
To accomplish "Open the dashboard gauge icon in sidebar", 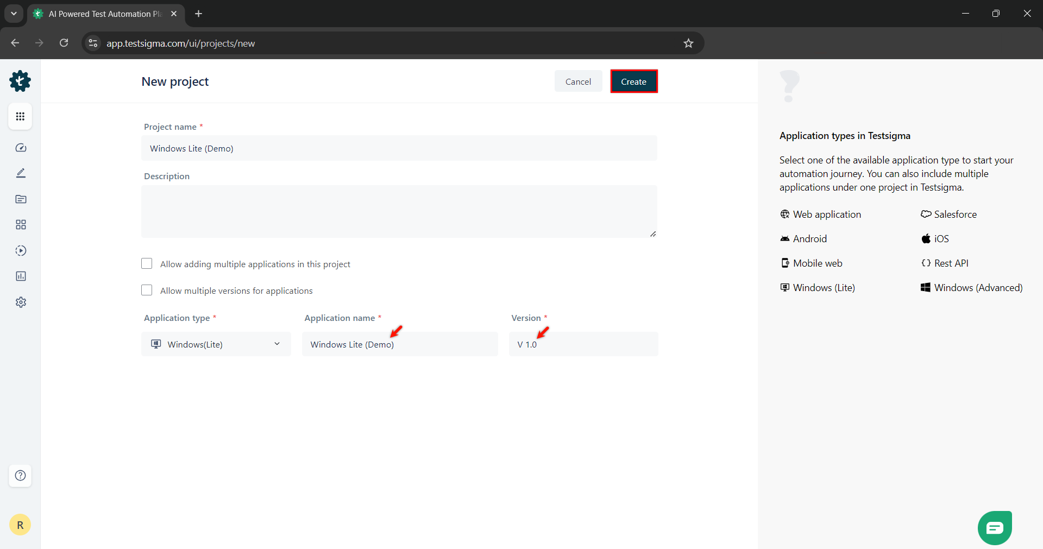I will click(21, 148).
